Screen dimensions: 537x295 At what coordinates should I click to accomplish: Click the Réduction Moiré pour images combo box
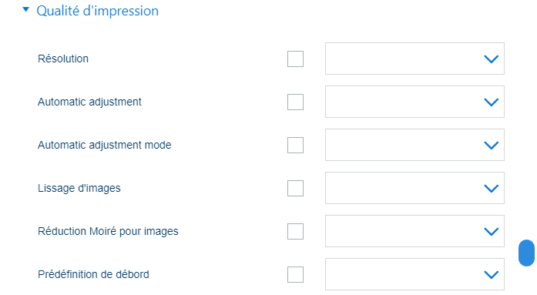[414, 231]
